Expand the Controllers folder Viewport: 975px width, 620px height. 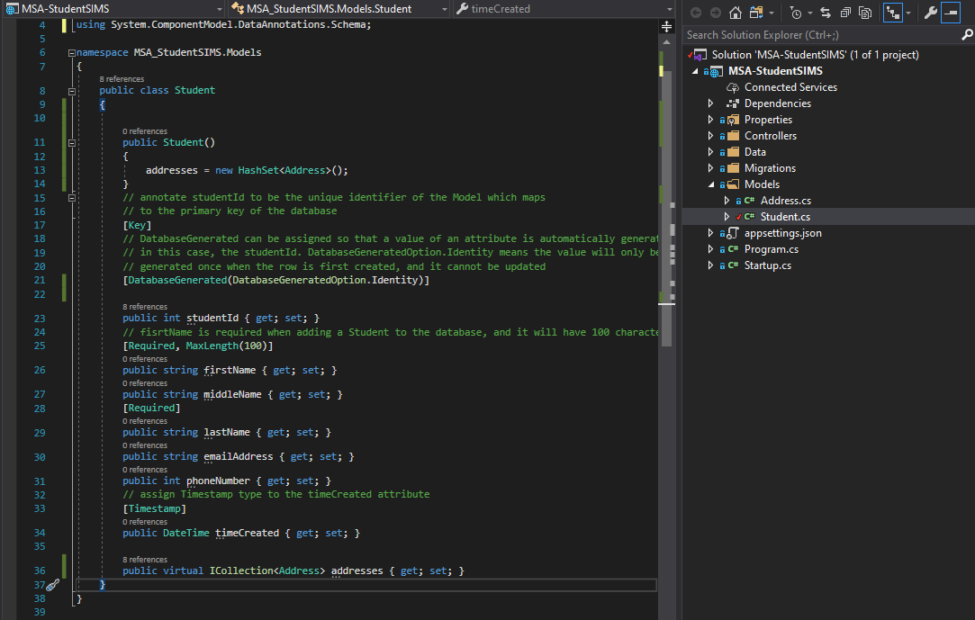(710, 136)
